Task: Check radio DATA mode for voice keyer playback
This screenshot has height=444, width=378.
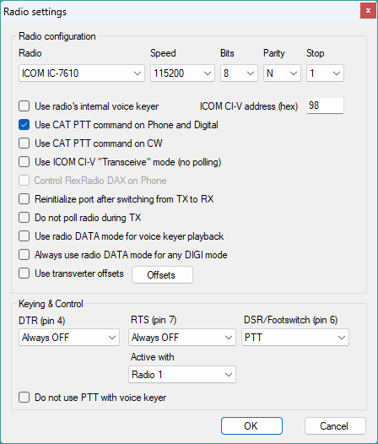Action: point(24,236)
